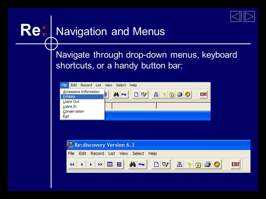Jump to last record with double-right arrows
The image size is (266, 199).
[100, 164]
